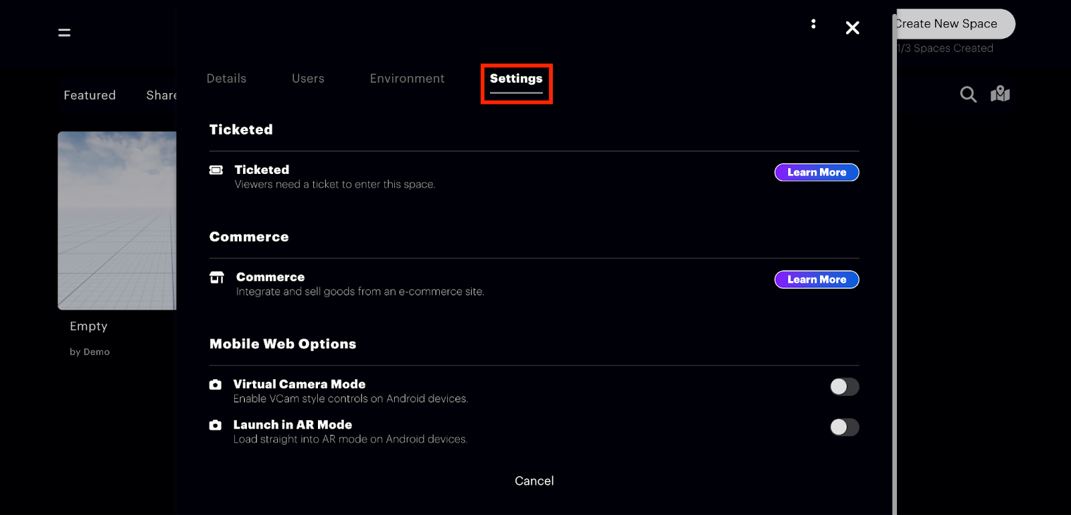The width and height of the screenshot is (1071, 515).
Task: Open the three-dot options menu
Action: pos(813,24)
